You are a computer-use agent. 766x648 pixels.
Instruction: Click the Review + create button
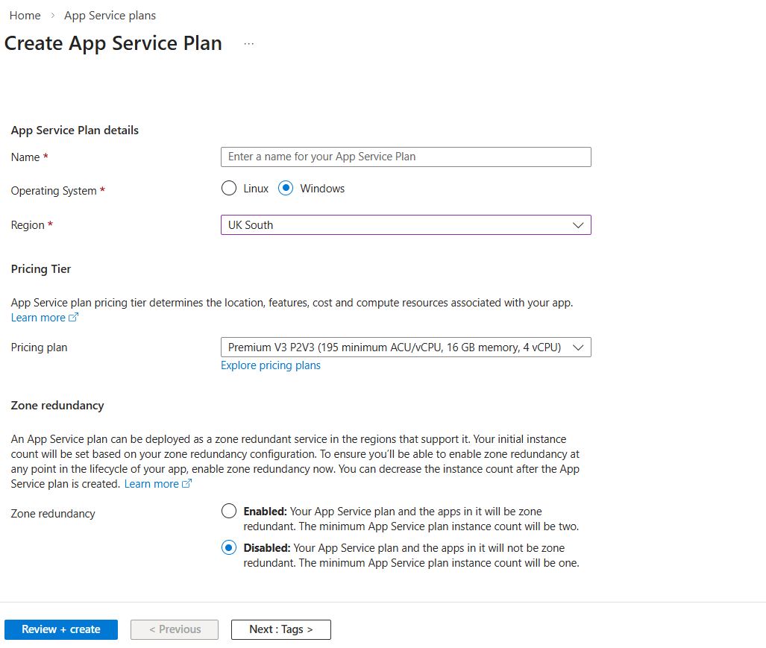click(x=61, y=629)
